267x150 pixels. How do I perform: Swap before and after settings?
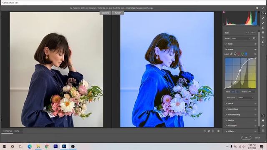coord(209,131)
